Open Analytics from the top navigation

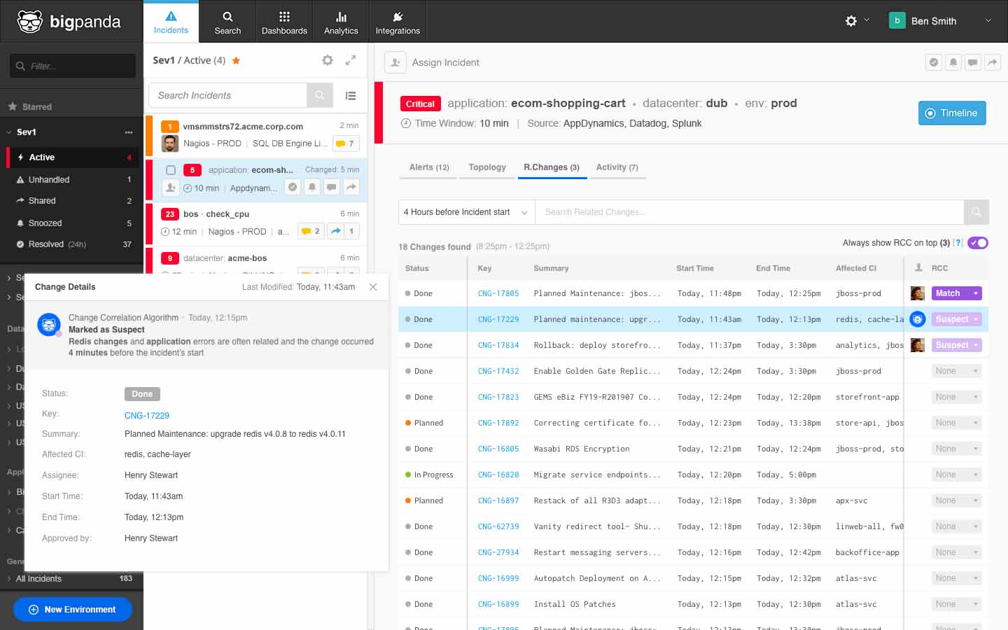pyautogui.click(x=341, y=21)
